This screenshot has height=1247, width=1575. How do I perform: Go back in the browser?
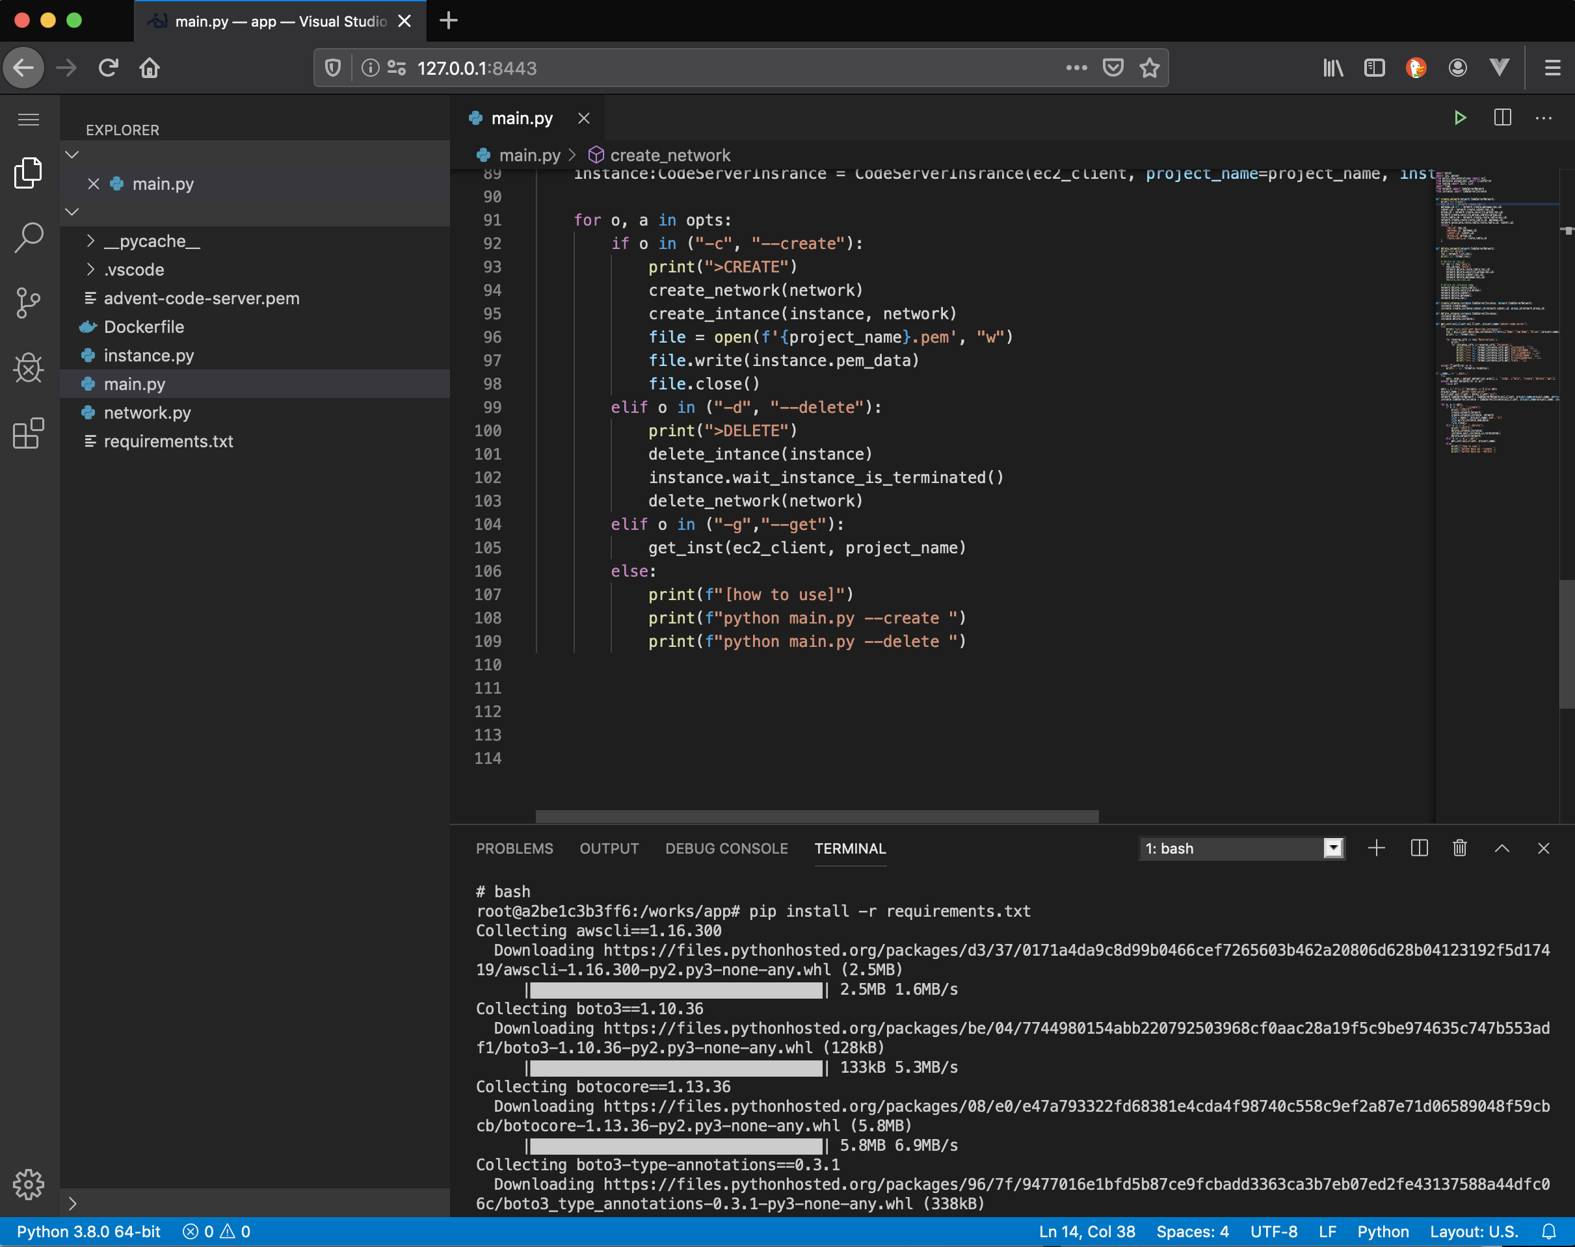(23, 68)
